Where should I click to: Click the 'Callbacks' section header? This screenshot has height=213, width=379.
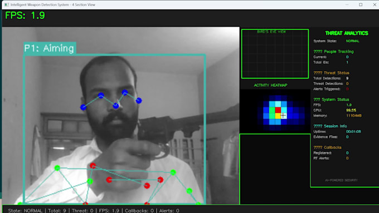(327, 147)
